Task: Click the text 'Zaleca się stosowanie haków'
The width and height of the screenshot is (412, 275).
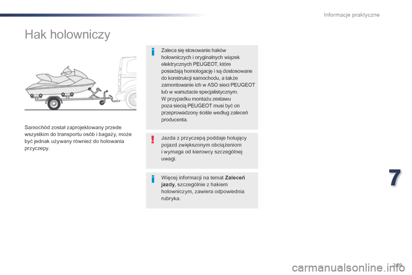Action: [x=194, y=50]
